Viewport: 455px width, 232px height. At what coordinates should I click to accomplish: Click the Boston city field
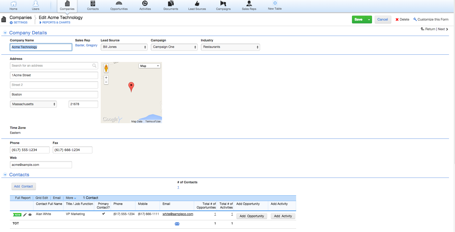54,95
